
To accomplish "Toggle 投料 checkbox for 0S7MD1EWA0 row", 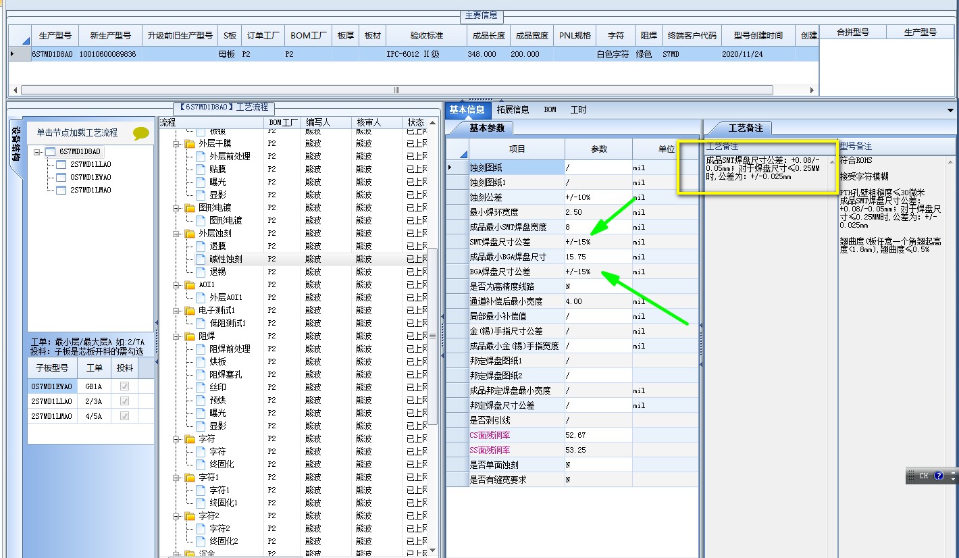I will (124, 386).
